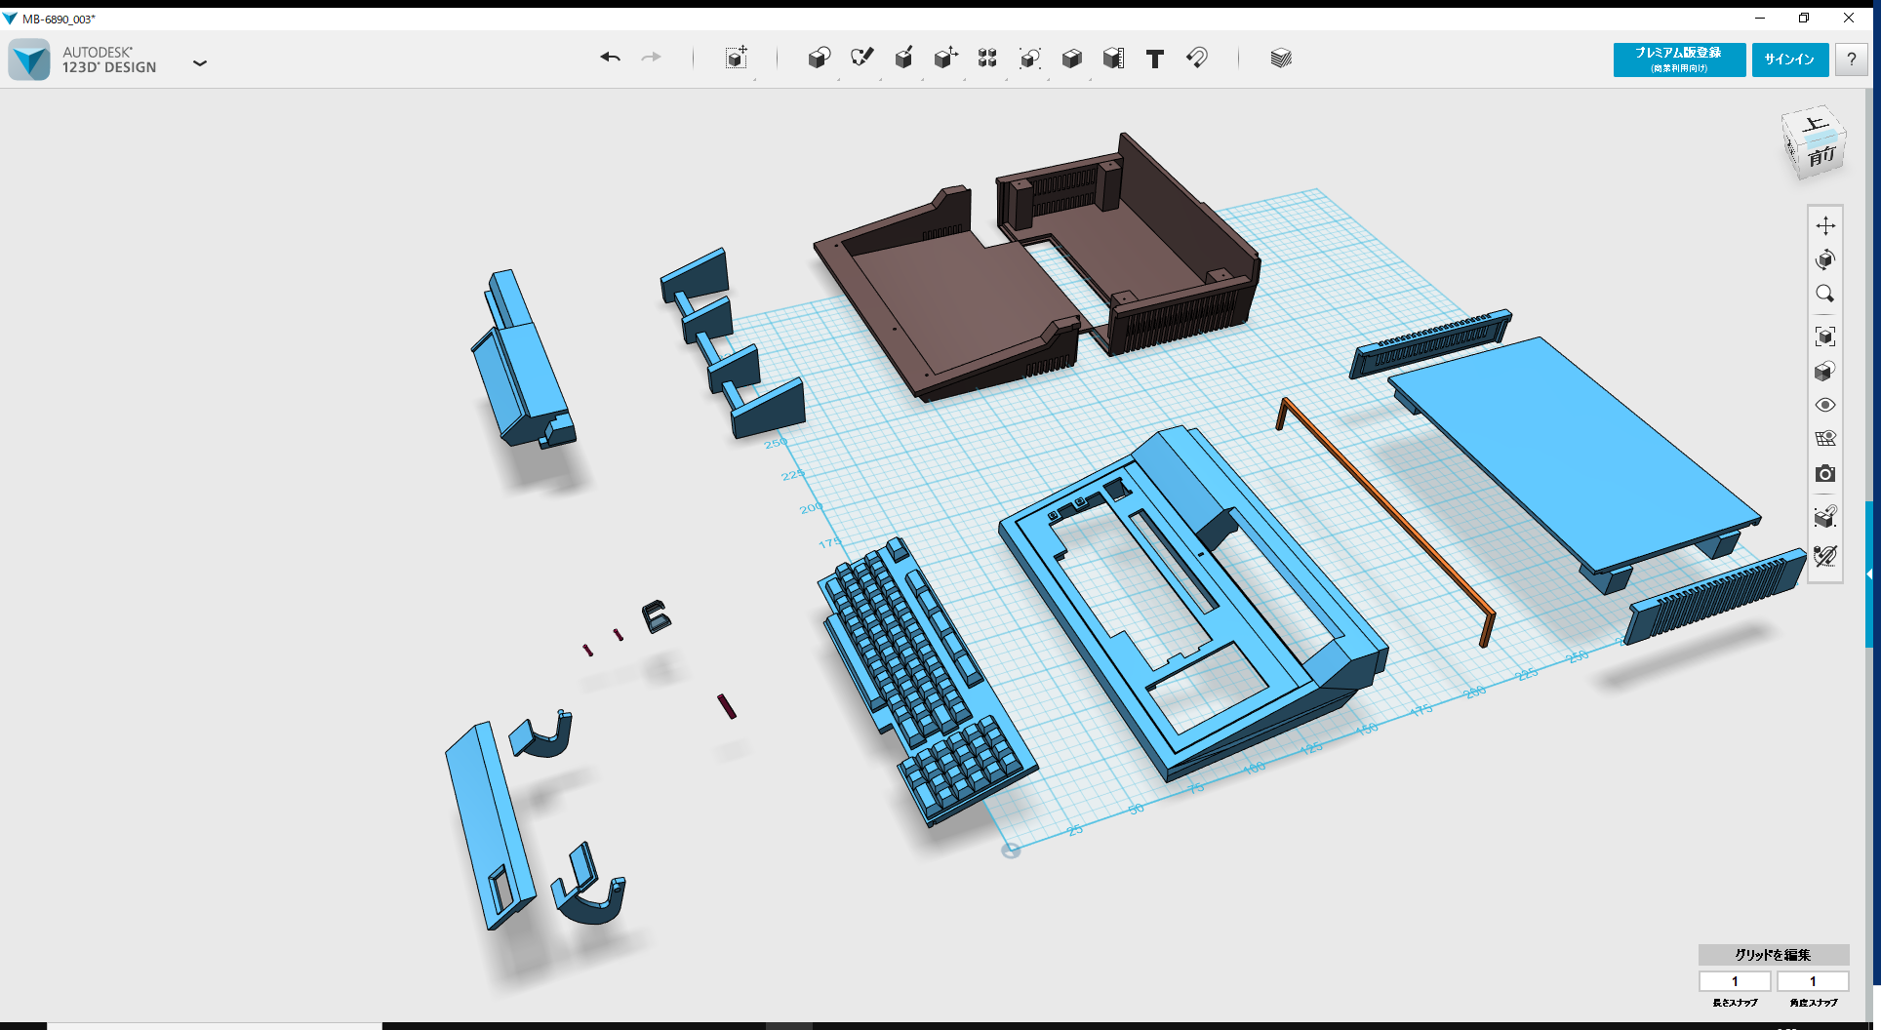The width and height of the screenshot is (1881, 1030).
Task: Toggle grid visibility in the sidebar
Action: pos(1825,438)
